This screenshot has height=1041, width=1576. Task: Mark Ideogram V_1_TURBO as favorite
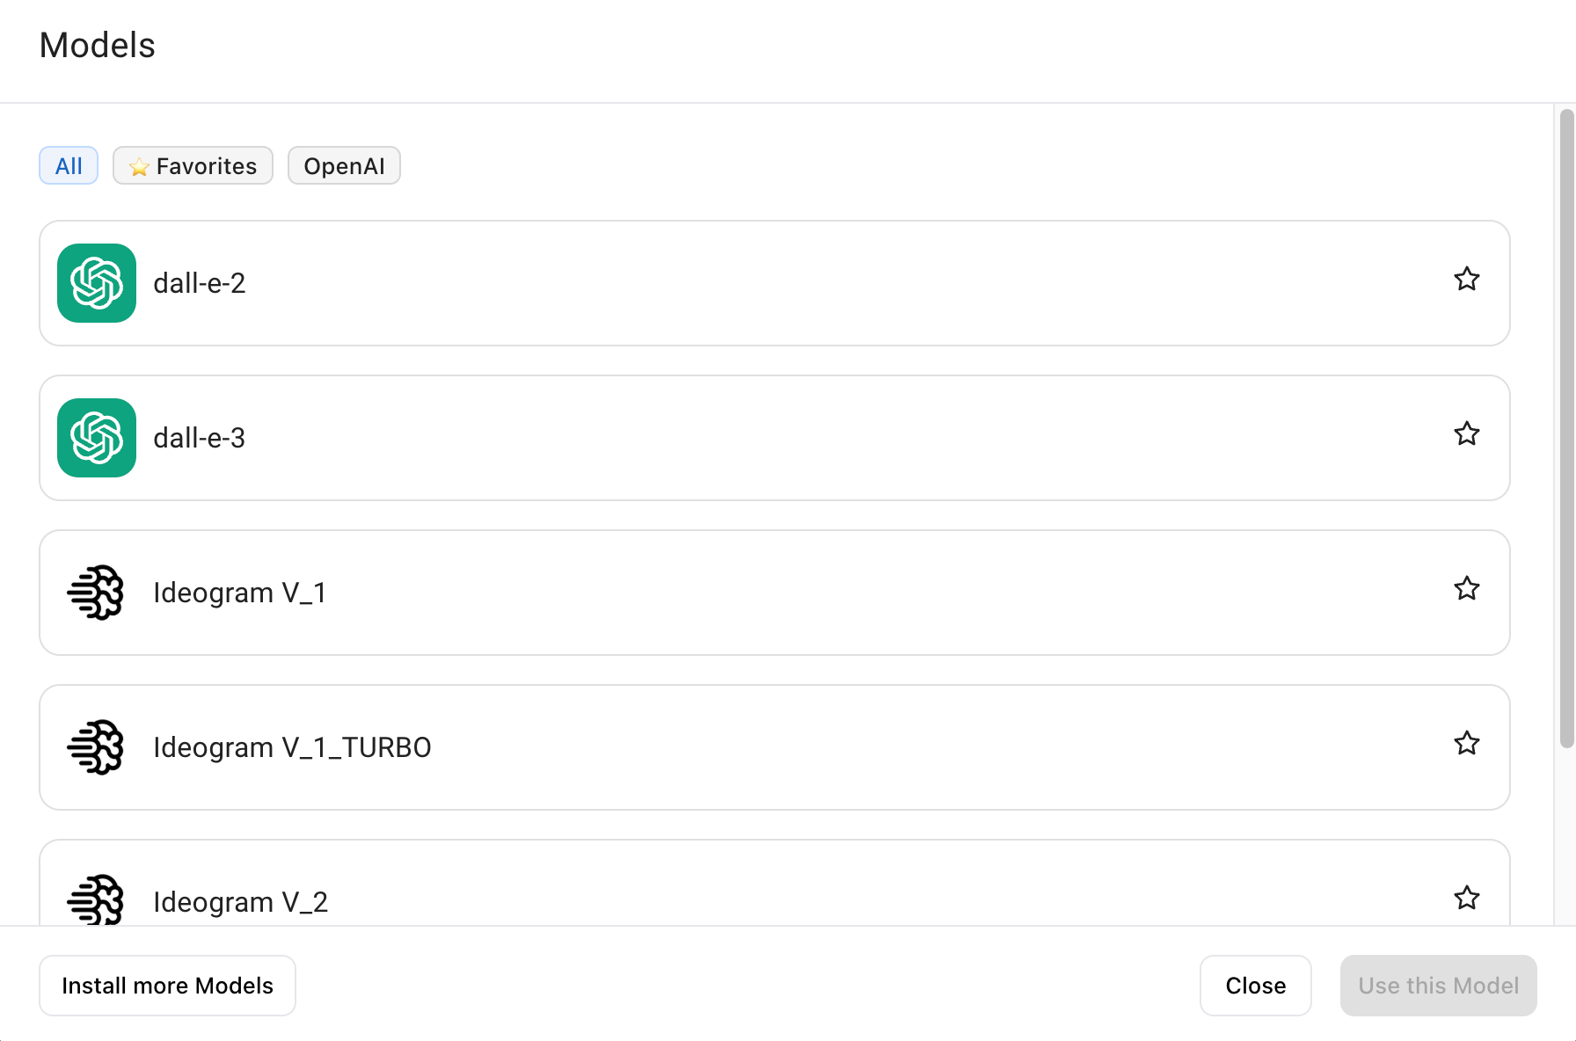(1466, 744)
